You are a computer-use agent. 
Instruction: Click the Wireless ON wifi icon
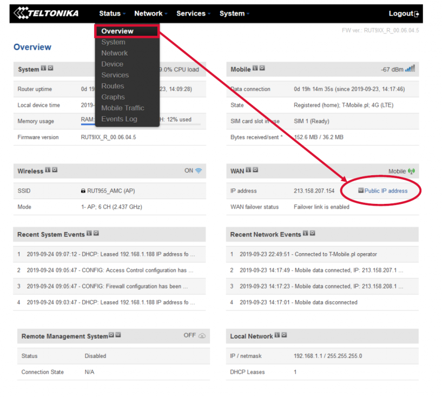pyautogui.click(x=199, y=171)
